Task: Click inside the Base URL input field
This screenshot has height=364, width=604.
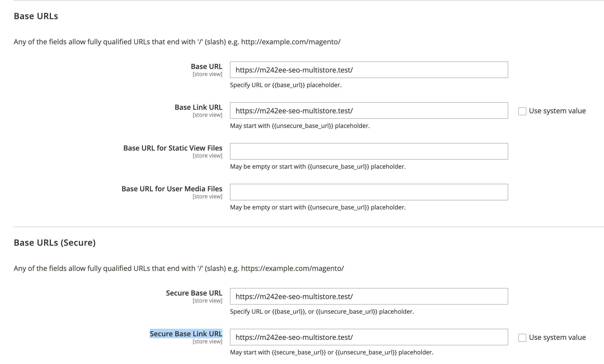Action: coord(368,70)
